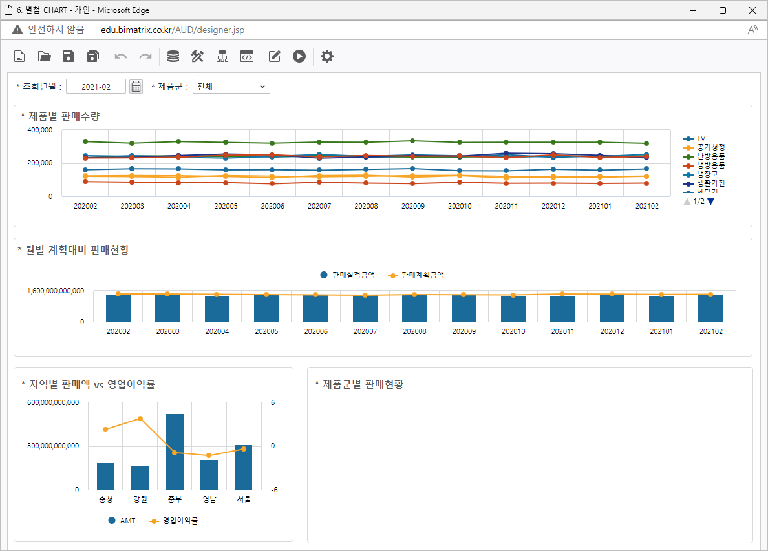Click the Save All stacked-disks icon
Screen dimensions: 768x551
(93, 57)
